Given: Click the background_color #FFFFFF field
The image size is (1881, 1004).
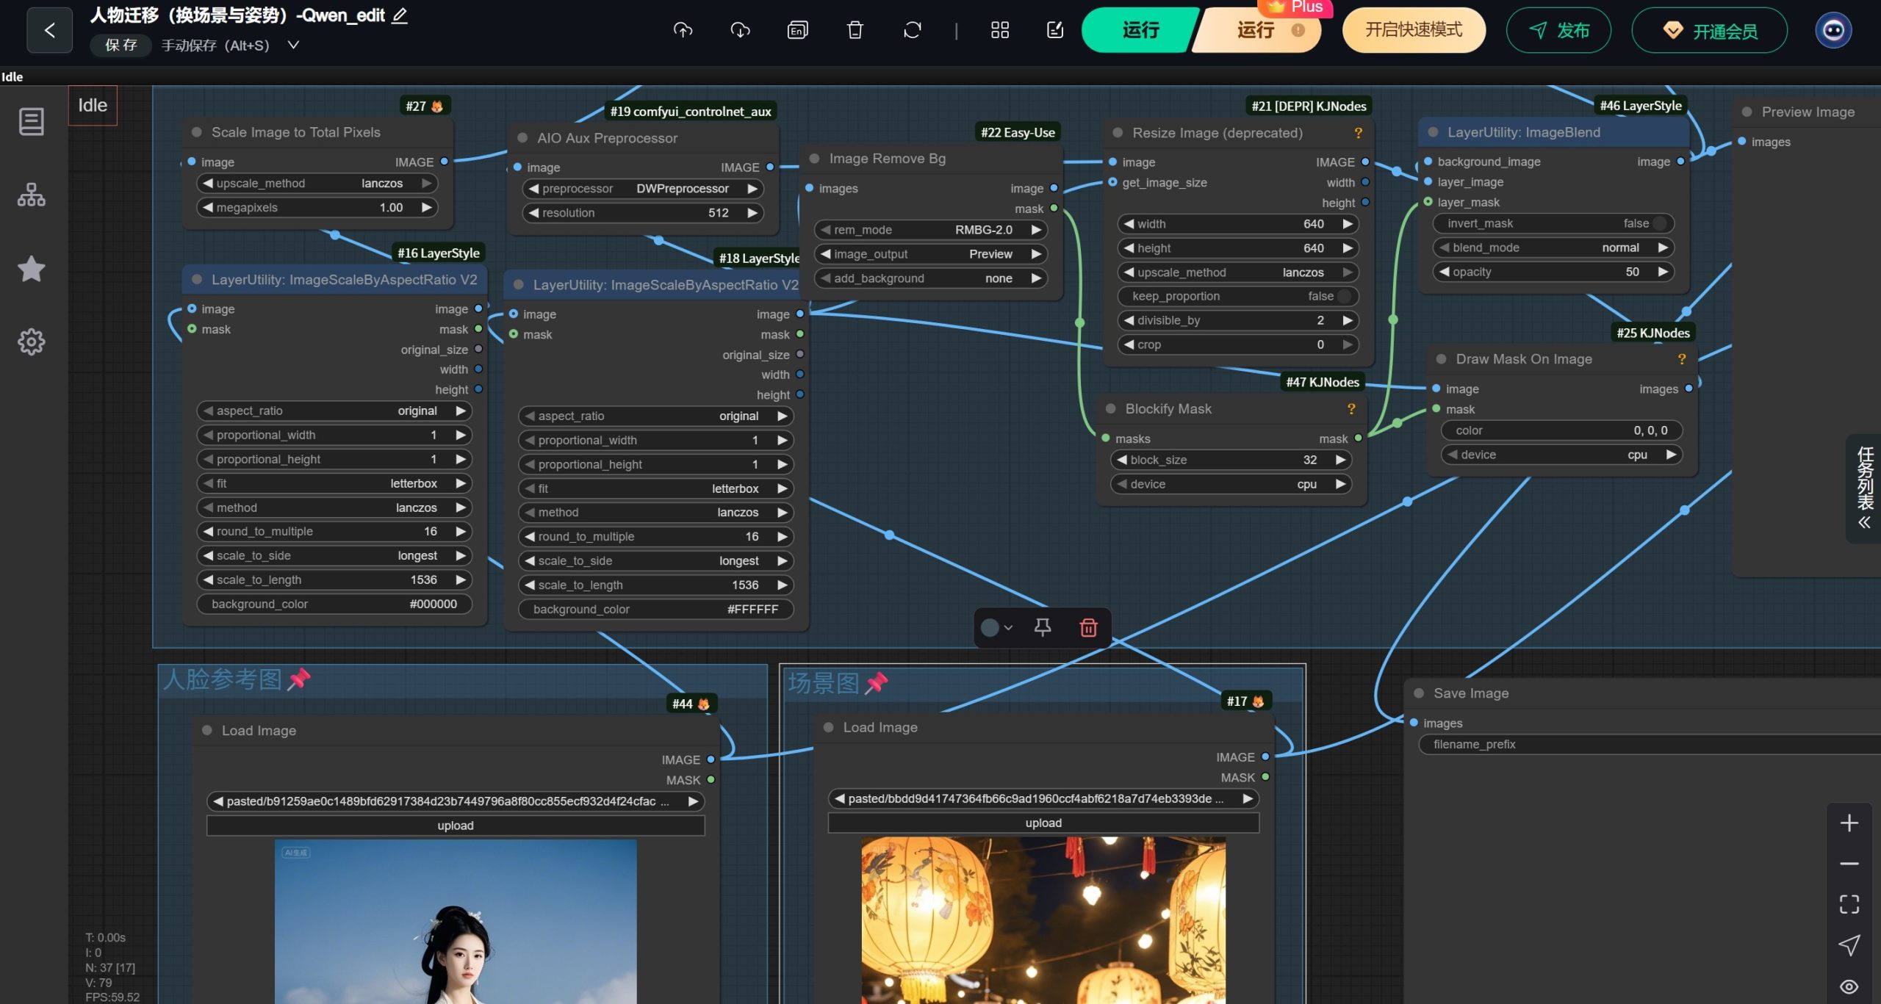Looking at the screenshot, I should [x=655, y=609].
